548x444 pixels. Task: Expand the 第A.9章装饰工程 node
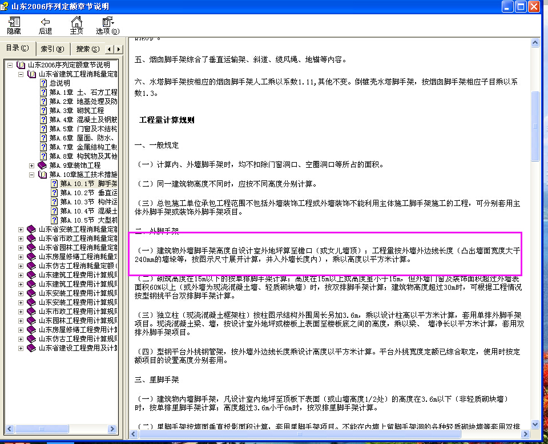(x=31, y=166)
